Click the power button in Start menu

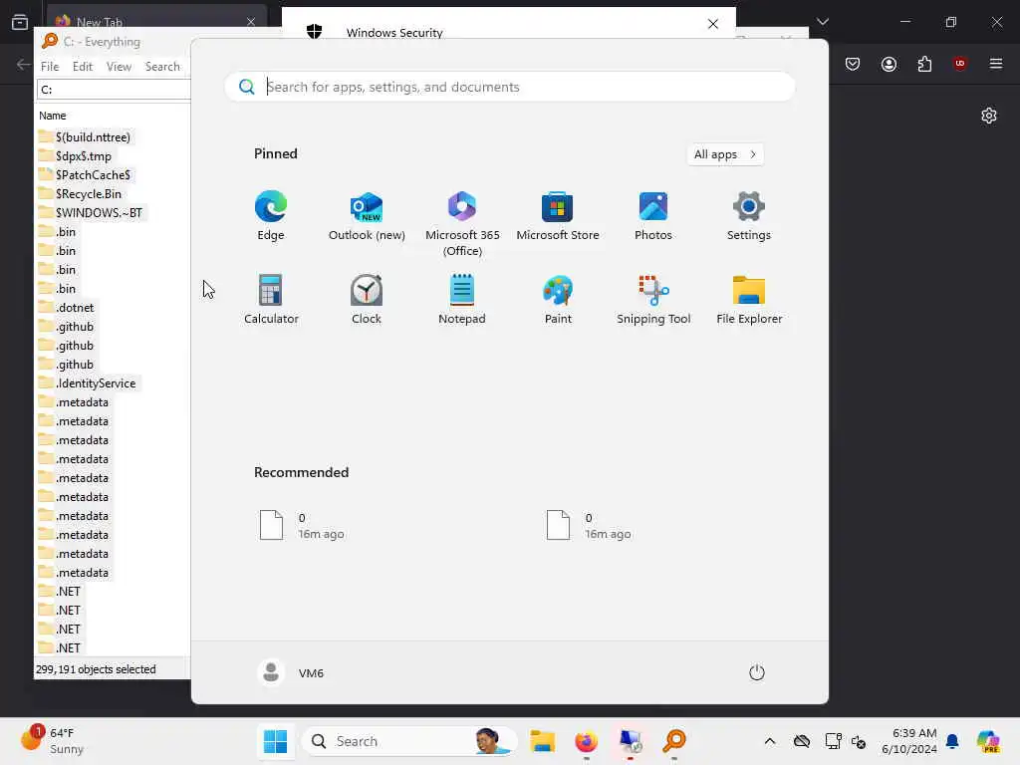757,672
